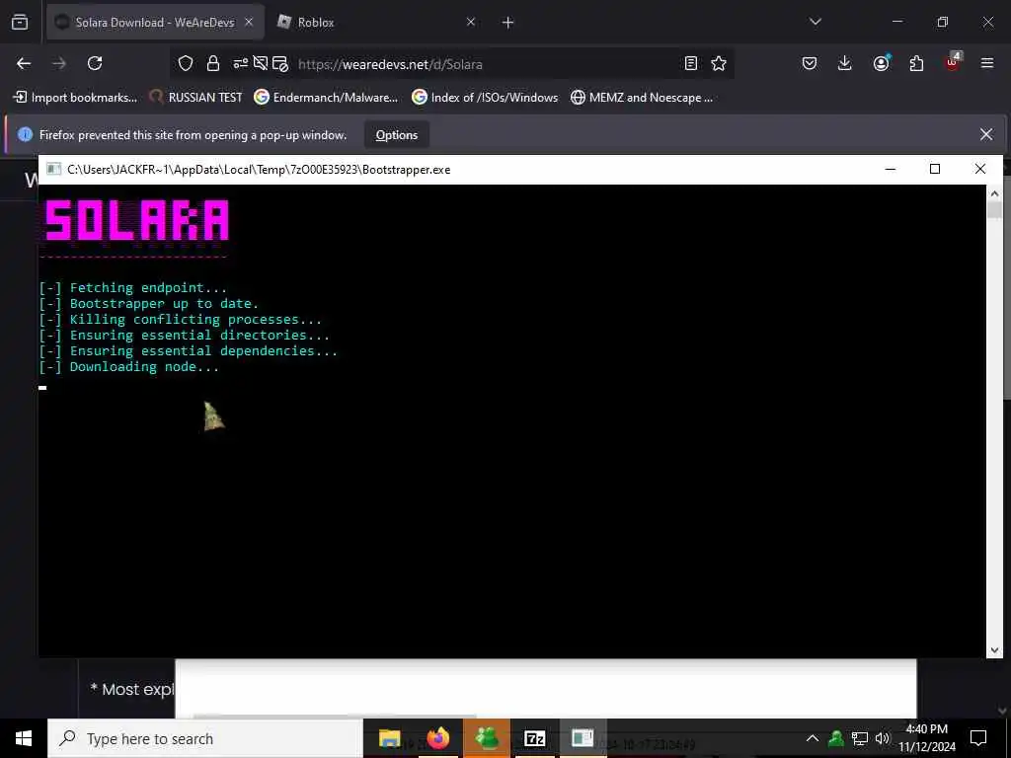
Task: Click the taskbar 'Type here to search' box
Action: click(x=205, y=738)
